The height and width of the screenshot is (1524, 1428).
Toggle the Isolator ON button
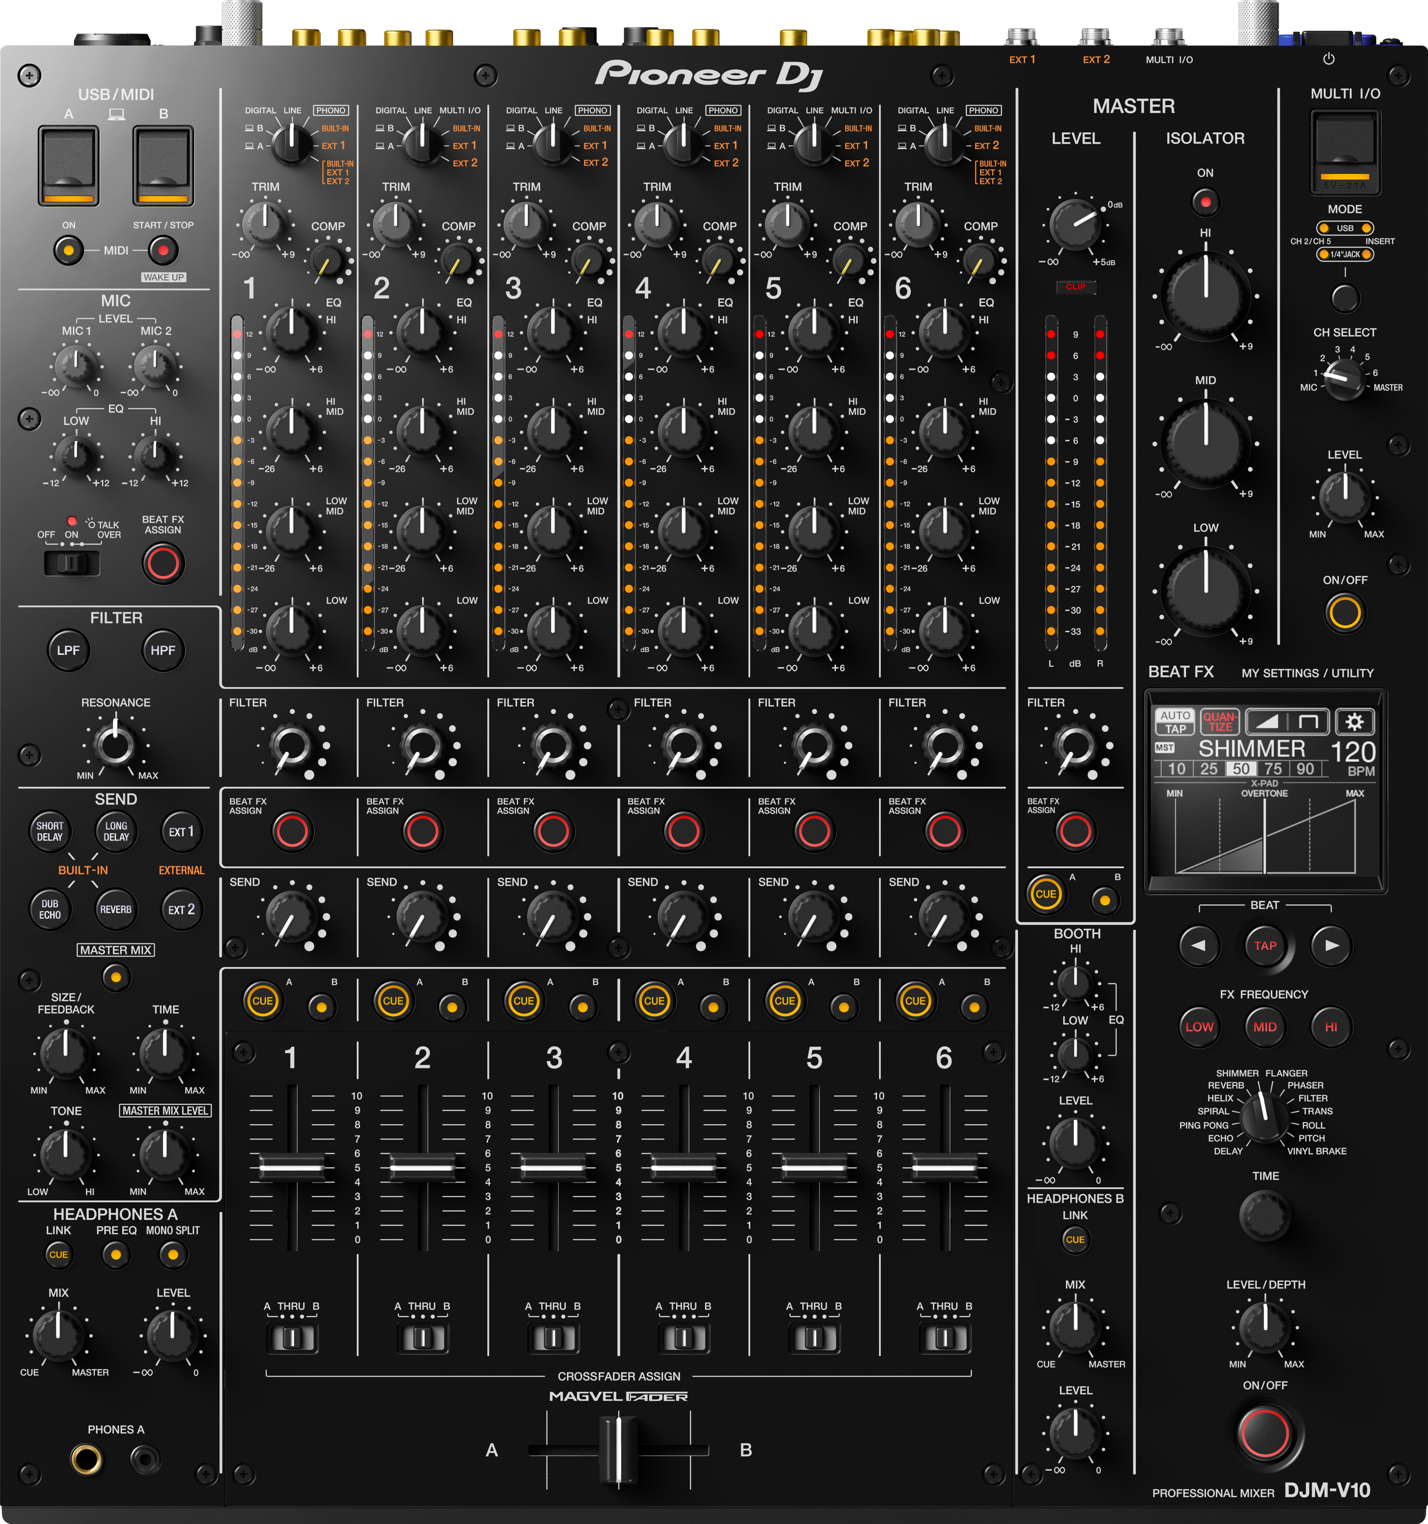1205,202
